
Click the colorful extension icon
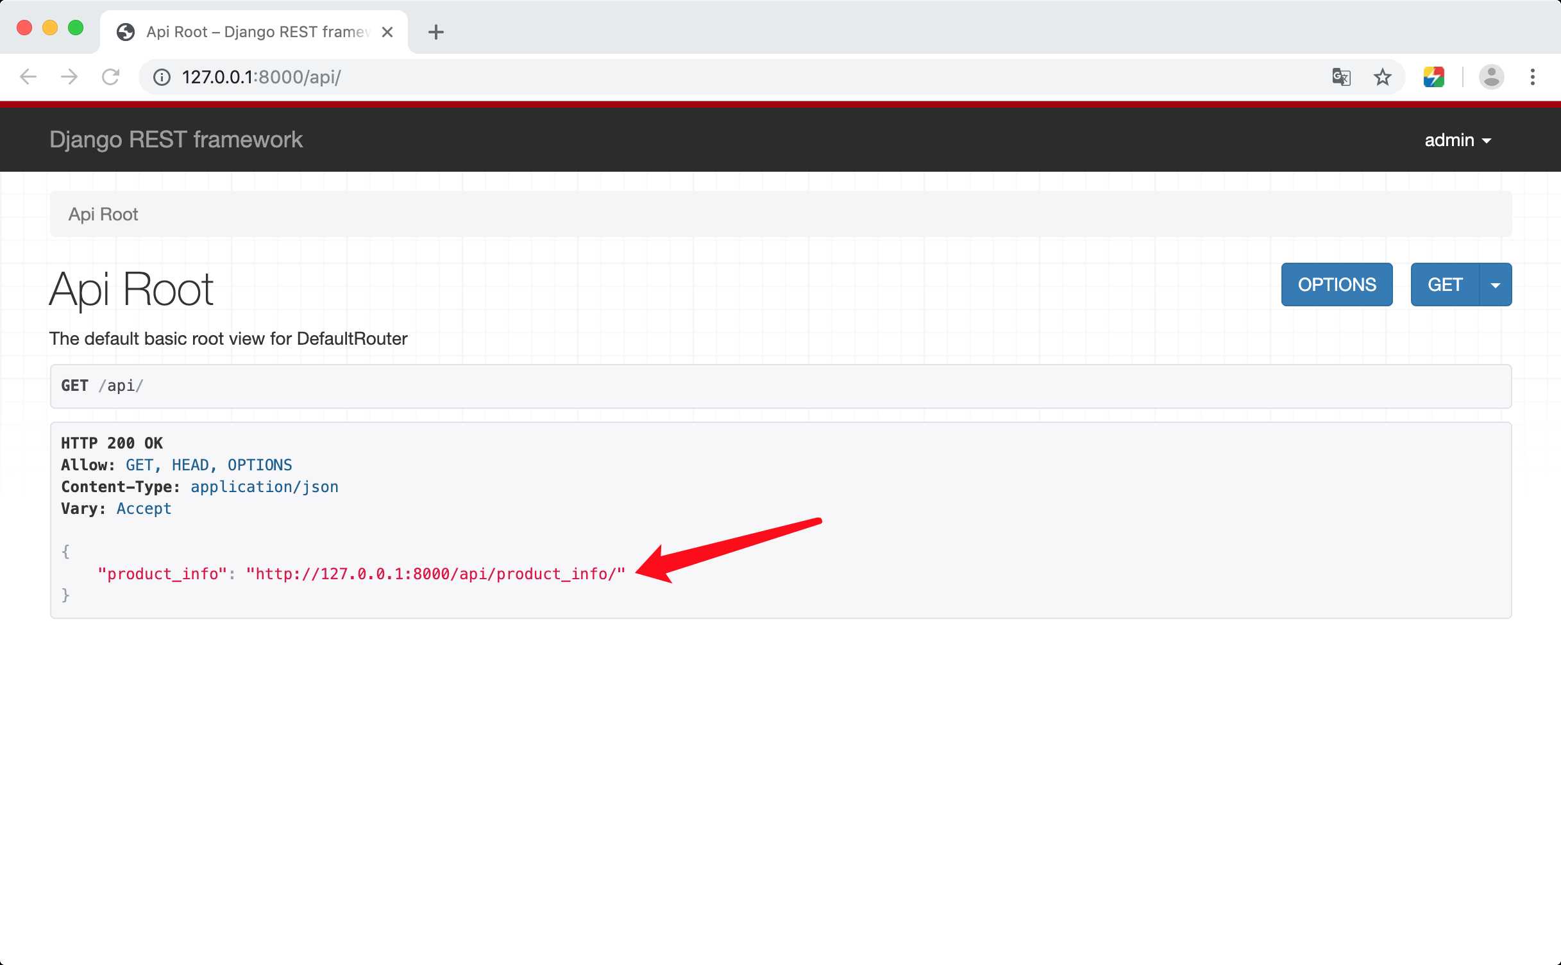click(x=1434, y=77)
